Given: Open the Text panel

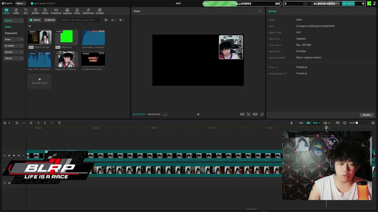Looking at the screenshot, I should [26, 11].
